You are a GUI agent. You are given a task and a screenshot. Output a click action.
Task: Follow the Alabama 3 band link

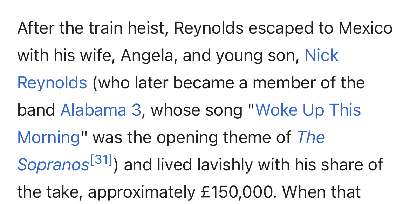(101, 110)
